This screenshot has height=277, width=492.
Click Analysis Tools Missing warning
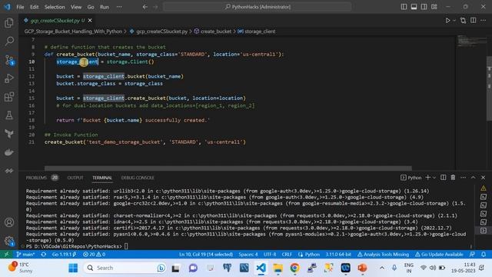[x=383, y=255]
